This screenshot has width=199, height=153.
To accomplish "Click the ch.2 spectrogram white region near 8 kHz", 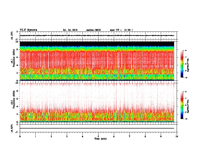I will [97, 91].
